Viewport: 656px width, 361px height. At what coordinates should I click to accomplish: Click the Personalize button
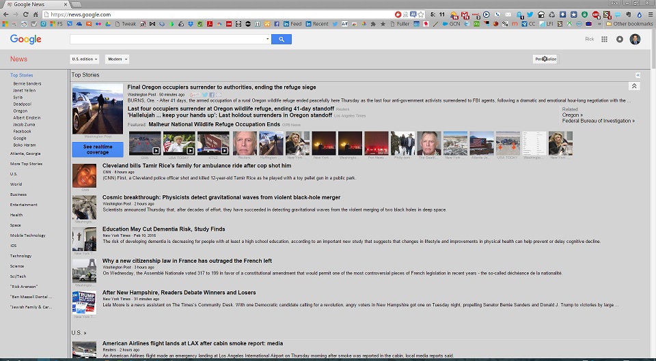[x=545, y=59]
